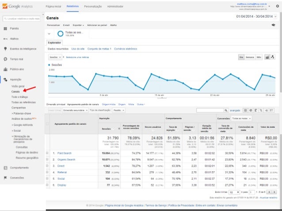Switch to line chart view icon
The height and width of the screenshot is (211, 282).
(267, 57)
